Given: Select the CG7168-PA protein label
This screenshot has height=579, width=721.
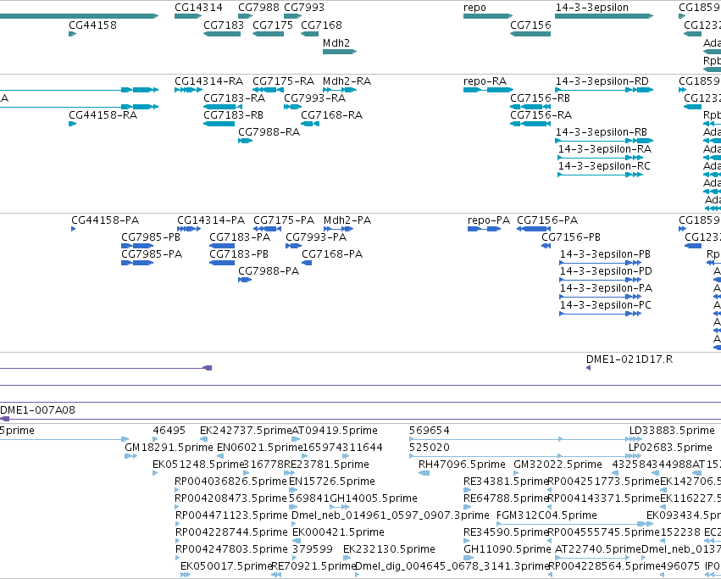Looking at the screenshot, I should tap(332, 254).
